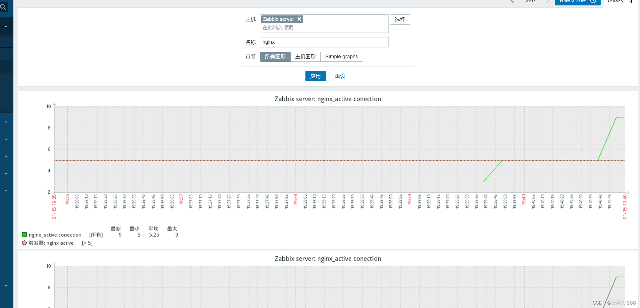The height and width of the screenshot is (308, 640).
Task: Click the red 19:36 time label
Action: click(x=67, y=199)
